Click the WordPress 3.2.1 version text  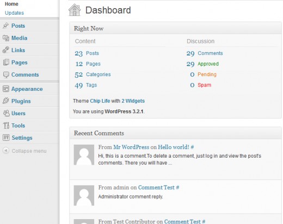[x=124, y=111]
